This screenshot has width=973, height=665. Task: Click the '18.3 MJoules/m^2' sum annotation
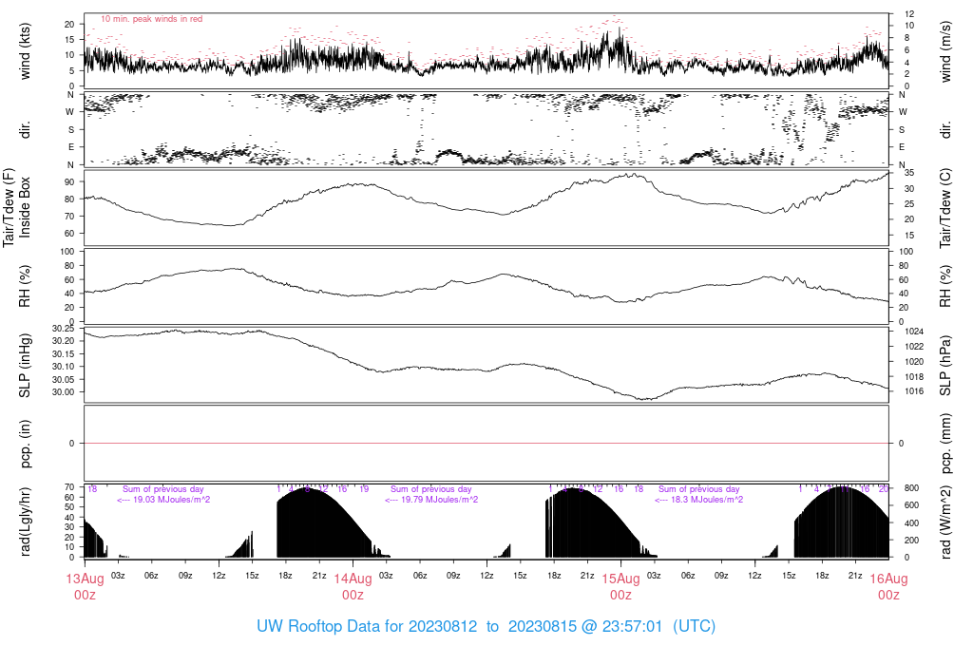tap(698, 500)
